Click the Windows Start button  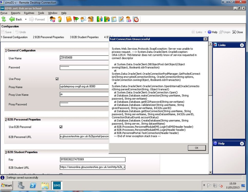coord(6,186)
